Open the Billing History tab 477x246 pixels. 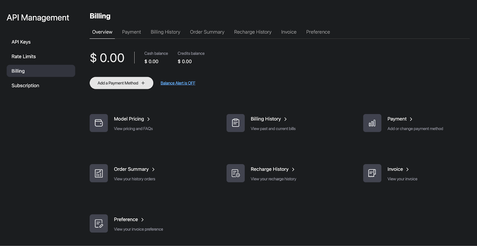(165, 32)
